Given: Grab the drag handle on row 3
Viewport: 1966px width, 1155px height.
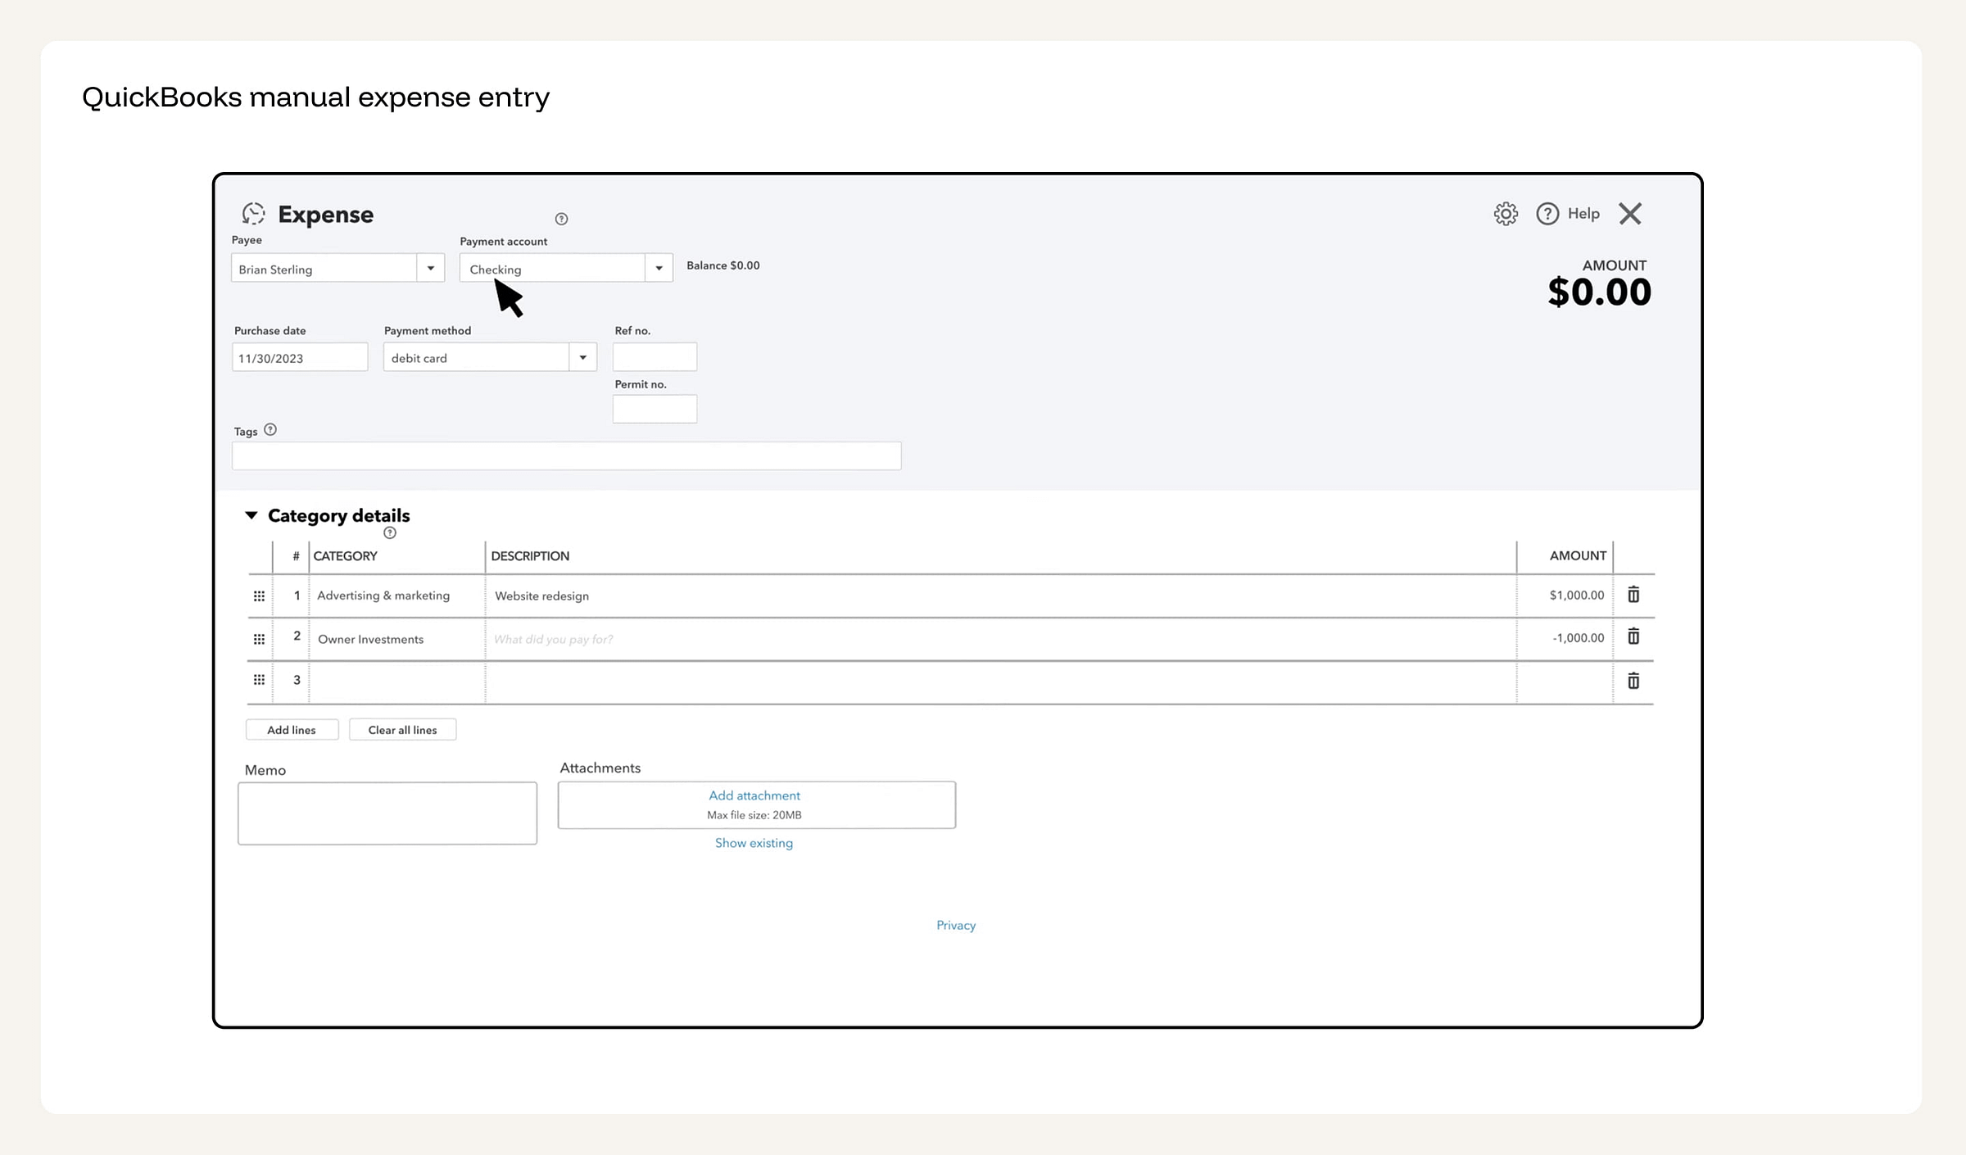Looking at the screenshot, I should click(x=259, y=680).
